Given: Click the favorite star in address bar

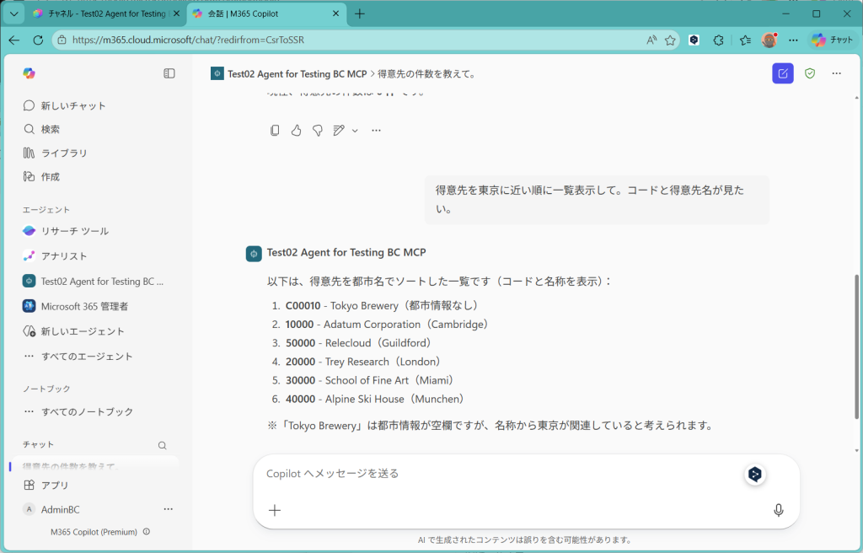Looking at the screenshot, I should (670, 40).
